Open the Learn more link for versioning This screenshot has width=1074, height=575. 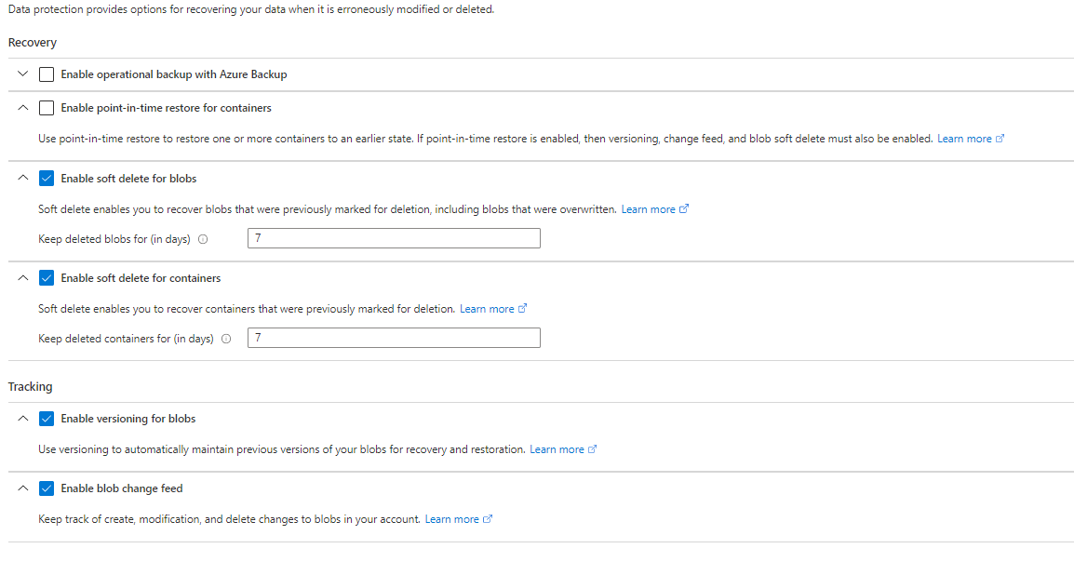[x=557, y=448]
